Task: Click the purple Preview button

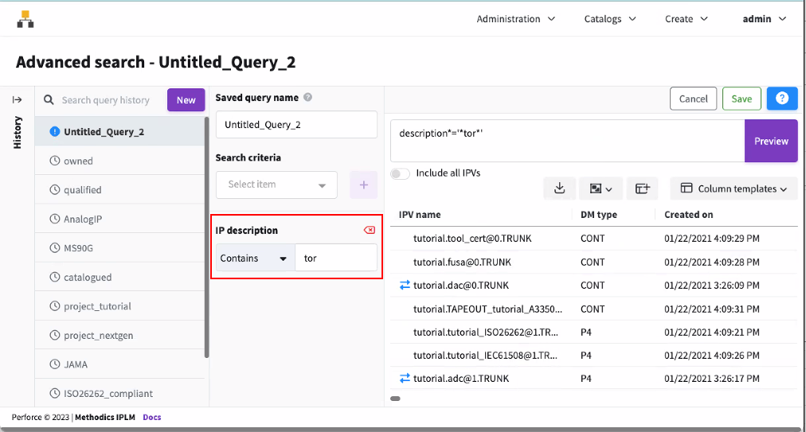Action: [x=770, y=141]
